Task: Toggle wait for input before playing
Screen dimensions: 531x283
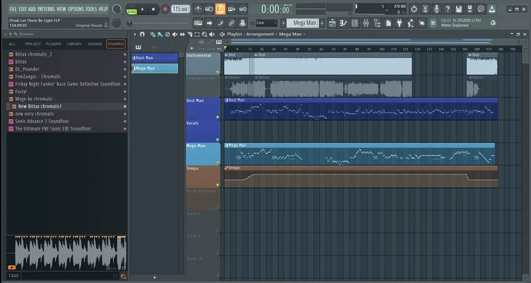Action: pyautogui.click(x=209, y=9)
